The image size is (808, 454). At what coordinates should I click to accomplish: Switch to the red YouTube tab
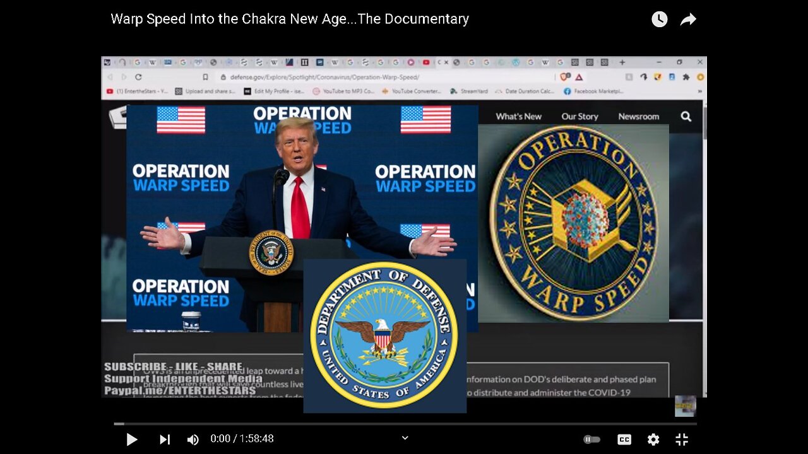(426, 62)
